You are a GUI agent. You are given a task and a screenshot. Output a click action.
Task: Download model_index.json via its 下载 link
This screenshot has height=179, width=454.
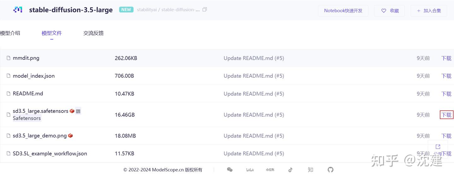(x=446, y=76)
